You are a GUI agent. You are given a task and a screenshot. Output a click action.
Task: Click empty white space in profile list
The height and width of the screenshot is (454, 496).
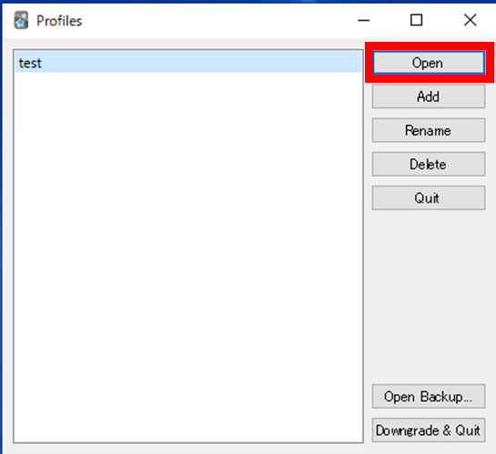[x=188, y=253]
